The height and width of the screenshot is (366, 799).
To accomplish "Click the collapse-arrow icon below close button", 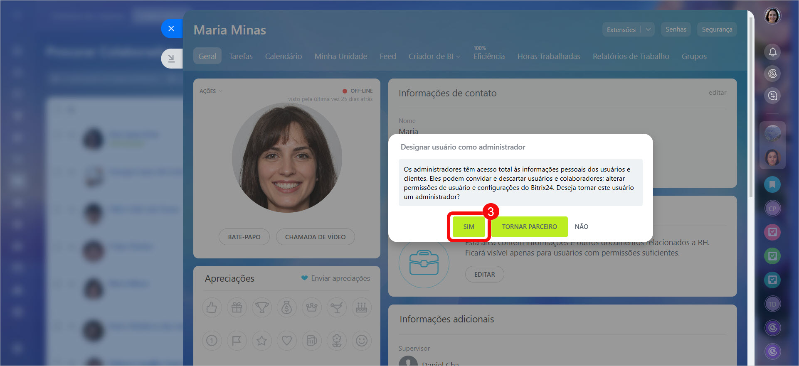I will (x=171, y=59).
